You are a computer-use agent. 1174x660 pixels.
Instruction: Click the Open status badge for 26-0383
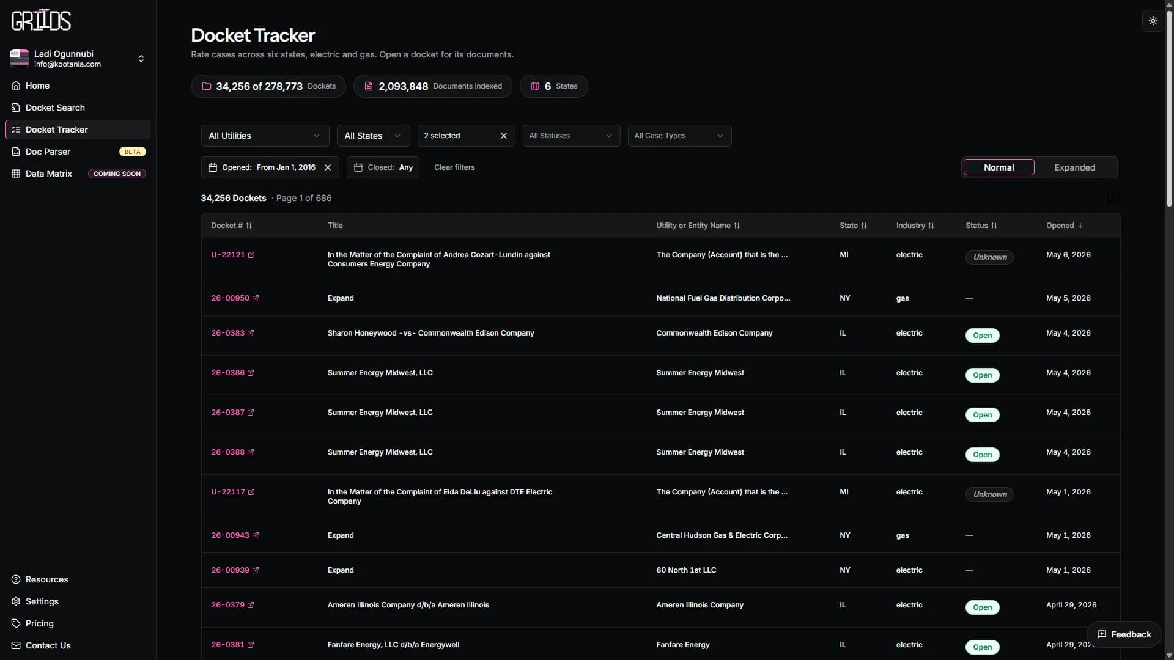[x=982, y=335]
